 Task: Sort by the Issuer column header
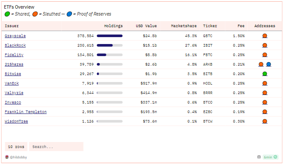(x=12, y=26)
